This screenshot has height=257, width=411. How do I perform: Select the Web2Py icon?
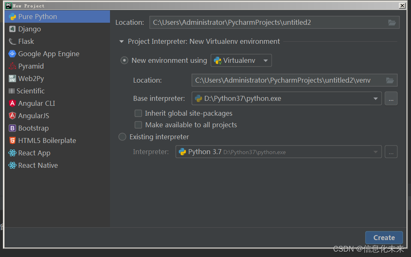(12, 79)
